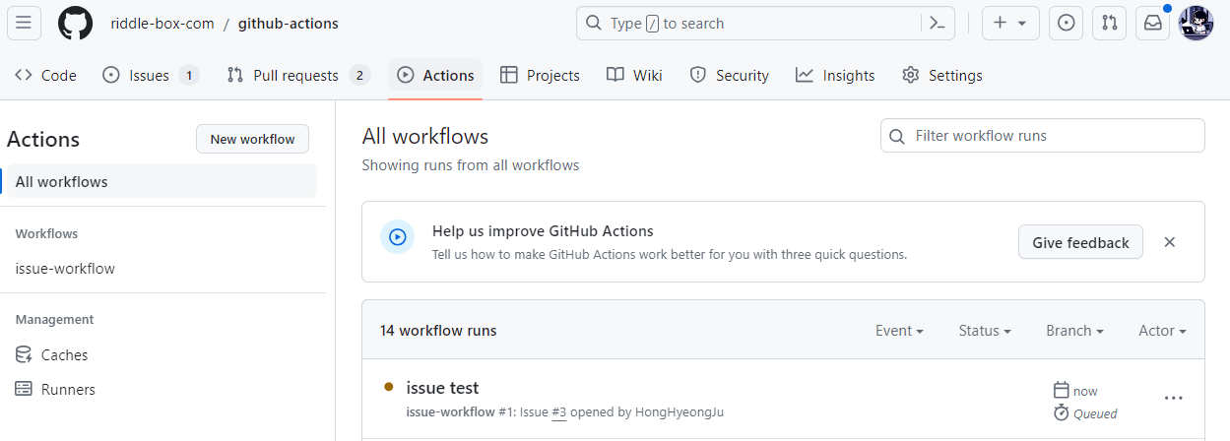The width and height of the screenshot is (1230, 441).
Task: Click the plus create new icon
Action: coord(1000,23)
